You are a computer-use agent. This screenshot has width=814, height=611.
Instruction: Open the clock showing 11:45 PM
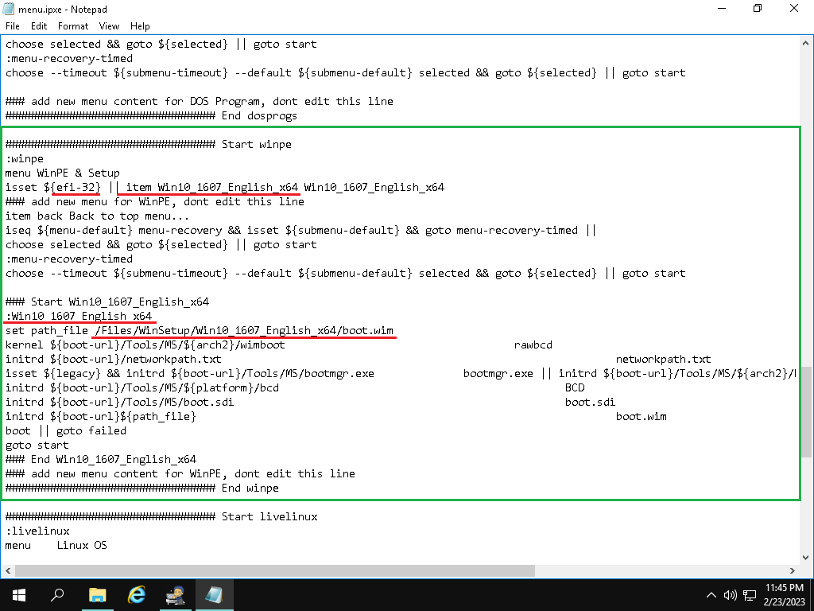(x=783, y=594)
